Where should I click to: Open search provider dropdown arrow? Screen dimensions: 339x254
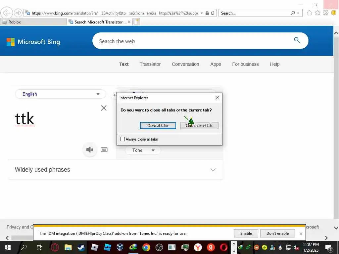(298, 13)
